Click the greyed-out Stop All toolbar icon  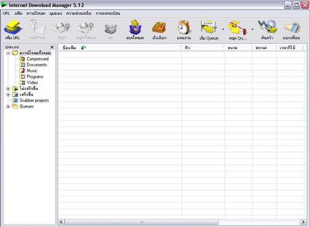(x=86, y=27)
